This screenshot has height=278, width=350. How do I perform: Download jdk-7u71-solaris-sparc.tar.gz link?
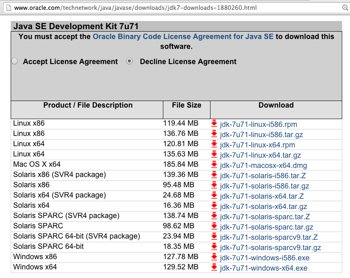click(266, 227)
